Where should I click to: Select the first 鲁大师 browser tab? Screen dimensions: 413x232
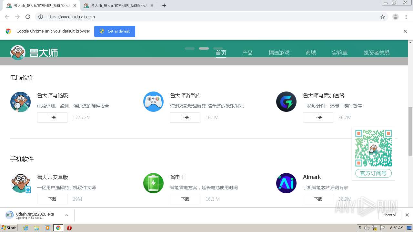tap(42, 5)
